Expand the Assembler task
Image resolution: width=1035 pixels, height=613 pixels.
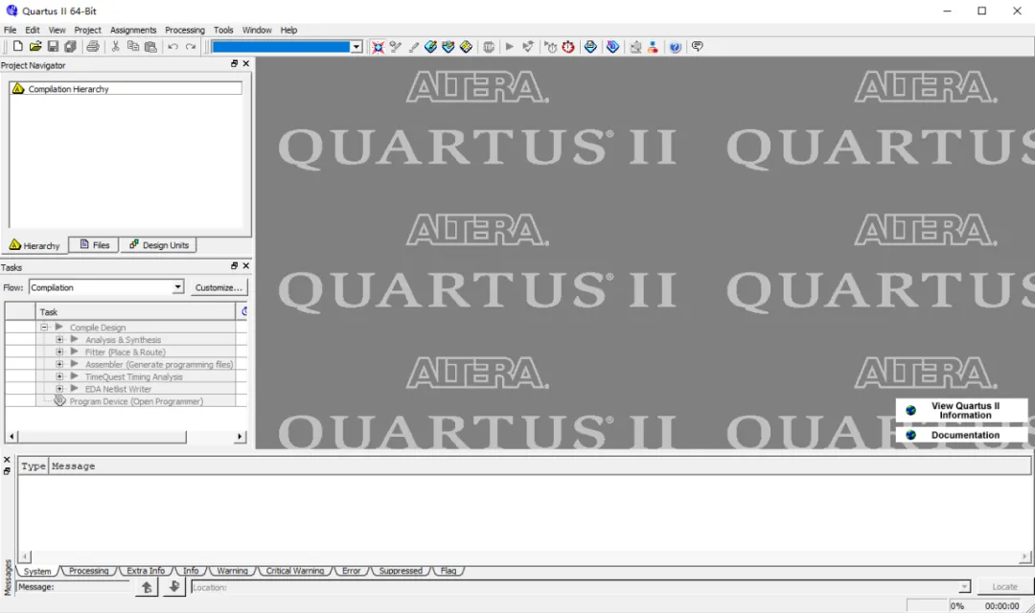[x=59, y=364]
